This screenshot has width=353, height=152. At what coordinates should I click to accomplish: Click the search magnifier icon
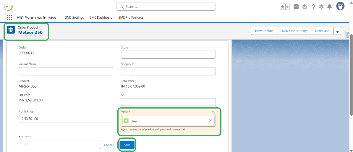click(122, 7)
